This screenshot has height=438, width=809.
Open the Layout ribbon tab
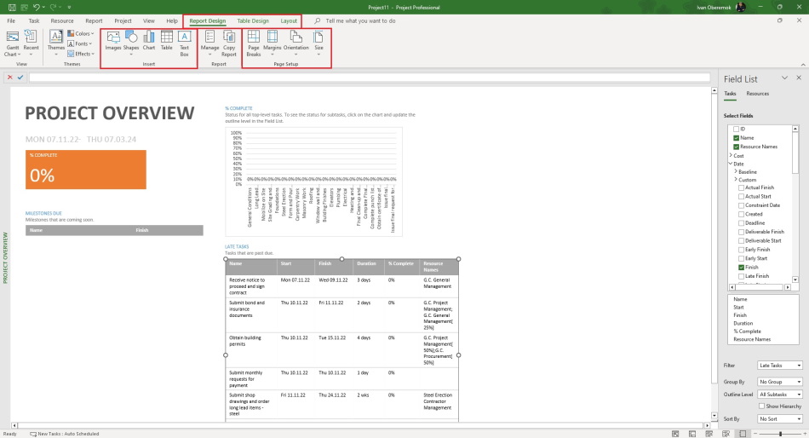tap(289, 20)
